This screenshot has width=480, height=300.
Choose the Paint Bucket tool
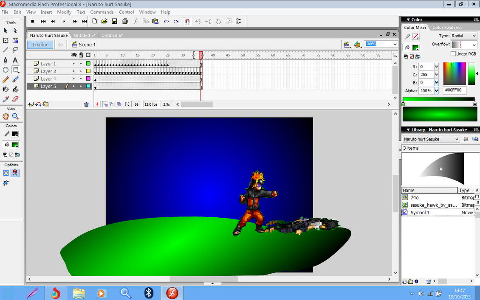tap(15, 89)
